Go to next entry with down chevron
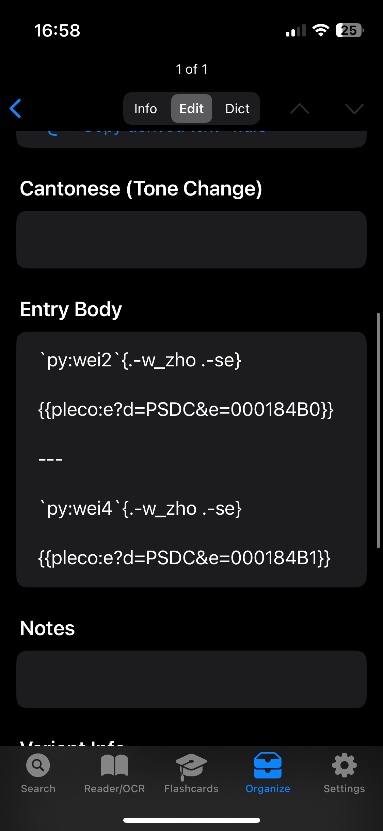Image resolution: width=383 pixels, height=831 pixels. [354, 108]
